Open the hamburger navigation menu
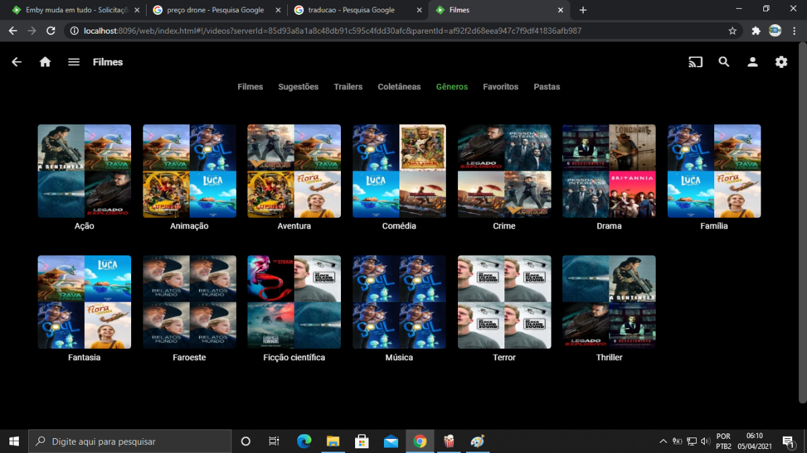Screen dimensions: 807x453 (x=74, y=62)
